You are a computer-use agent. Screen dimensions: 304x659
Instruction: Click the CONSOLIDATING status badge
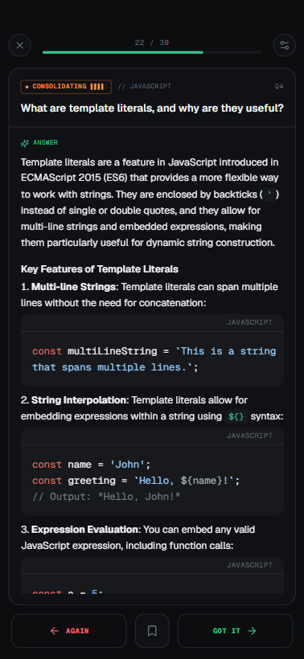[66, 87]
